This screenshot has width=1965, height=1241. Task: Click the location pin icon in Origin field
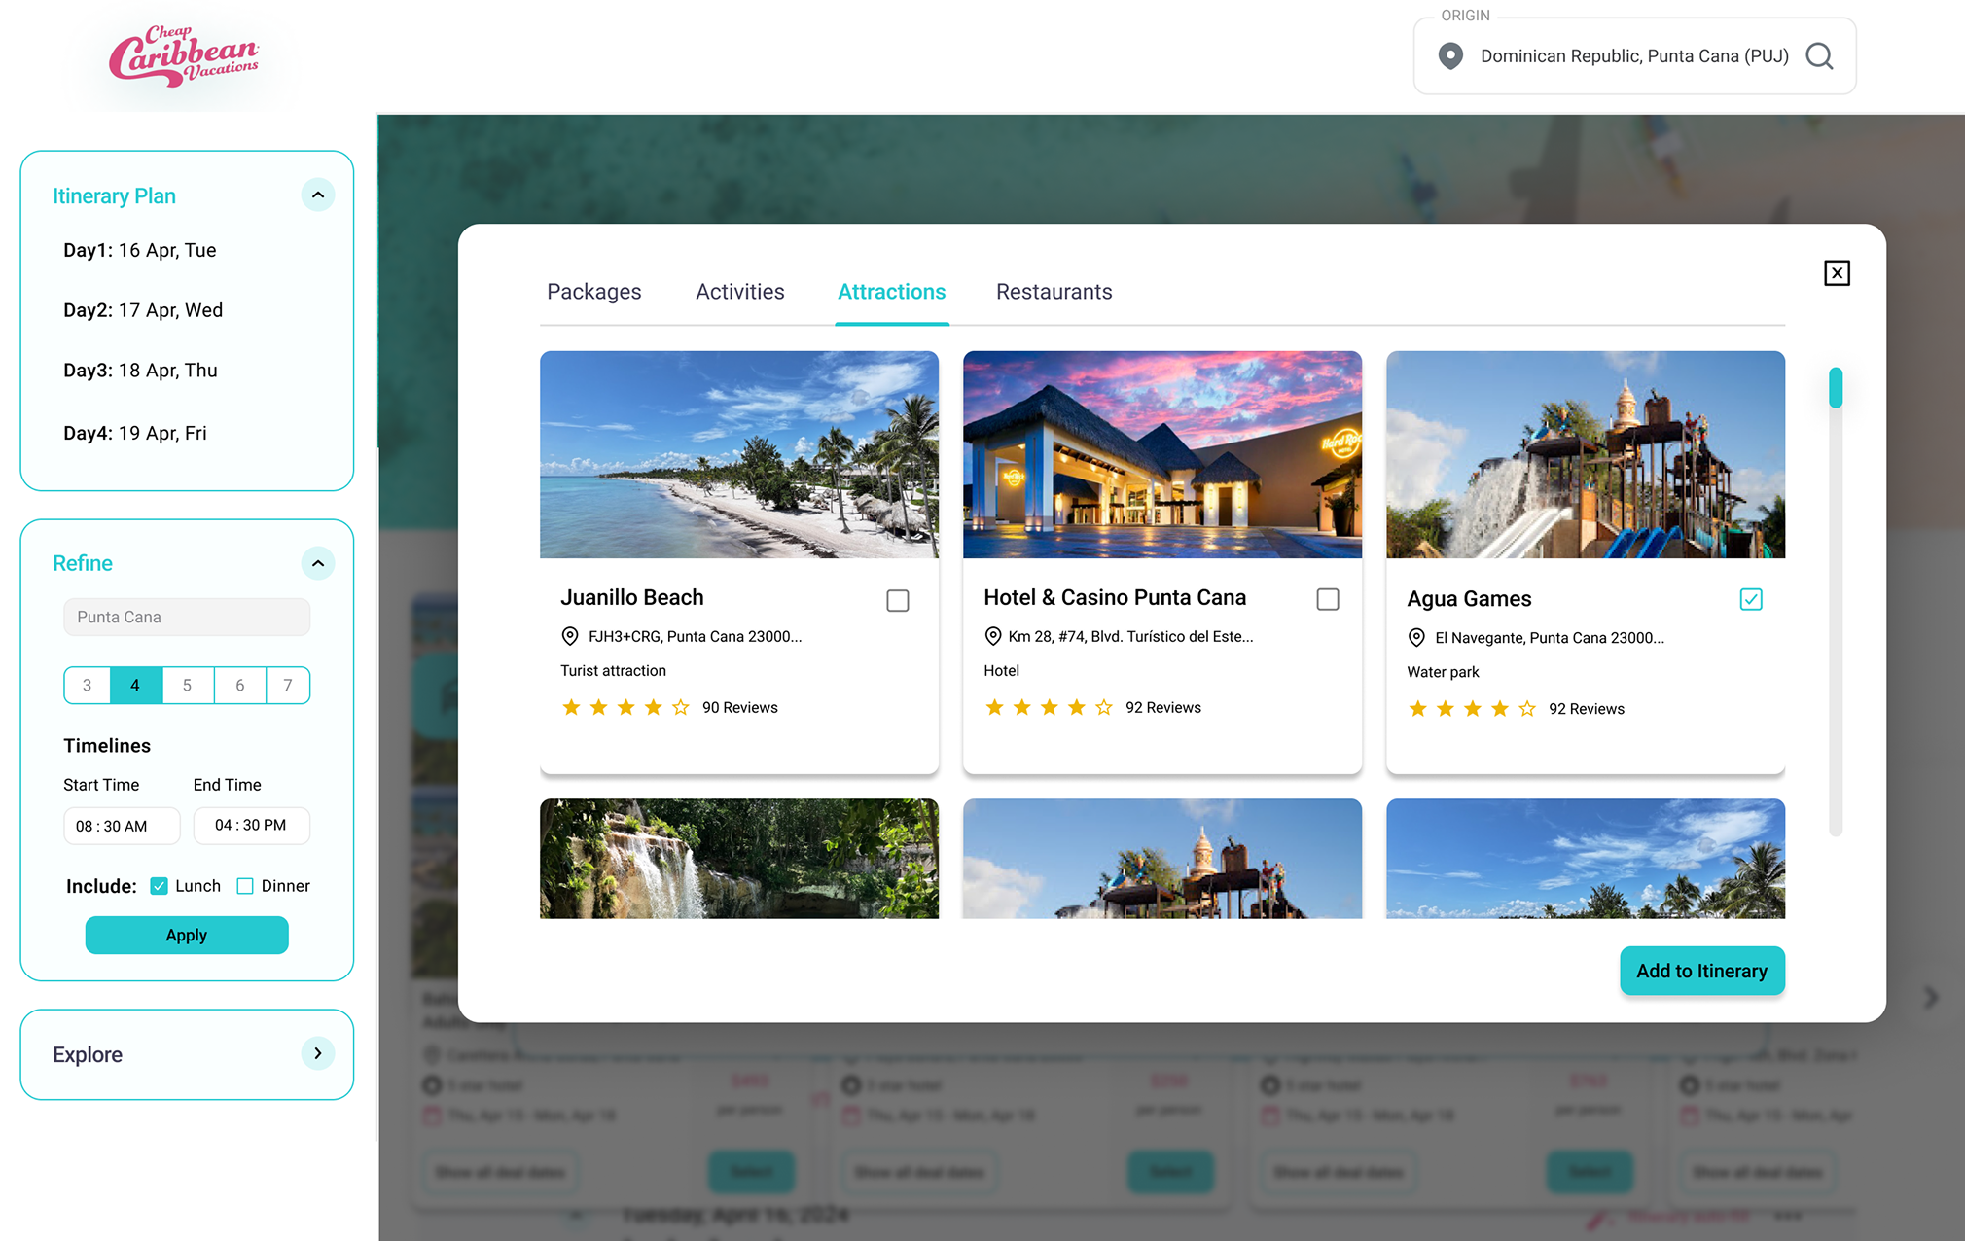(1450, 56)
